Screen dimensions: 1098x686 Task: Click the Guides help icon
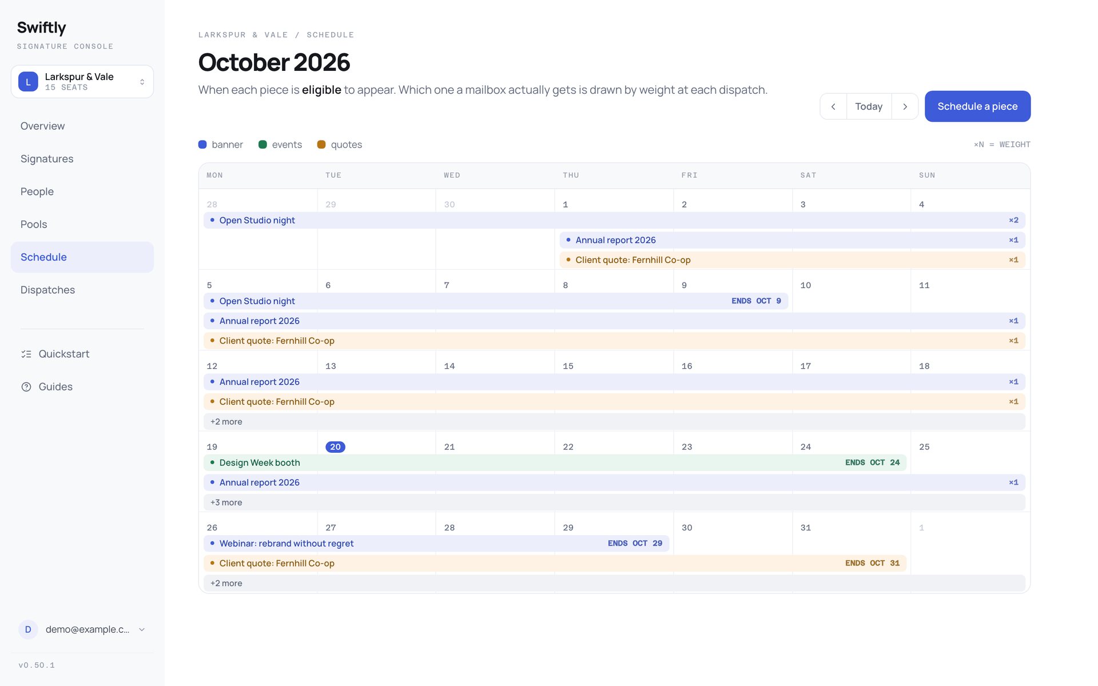tap(26, 387)
